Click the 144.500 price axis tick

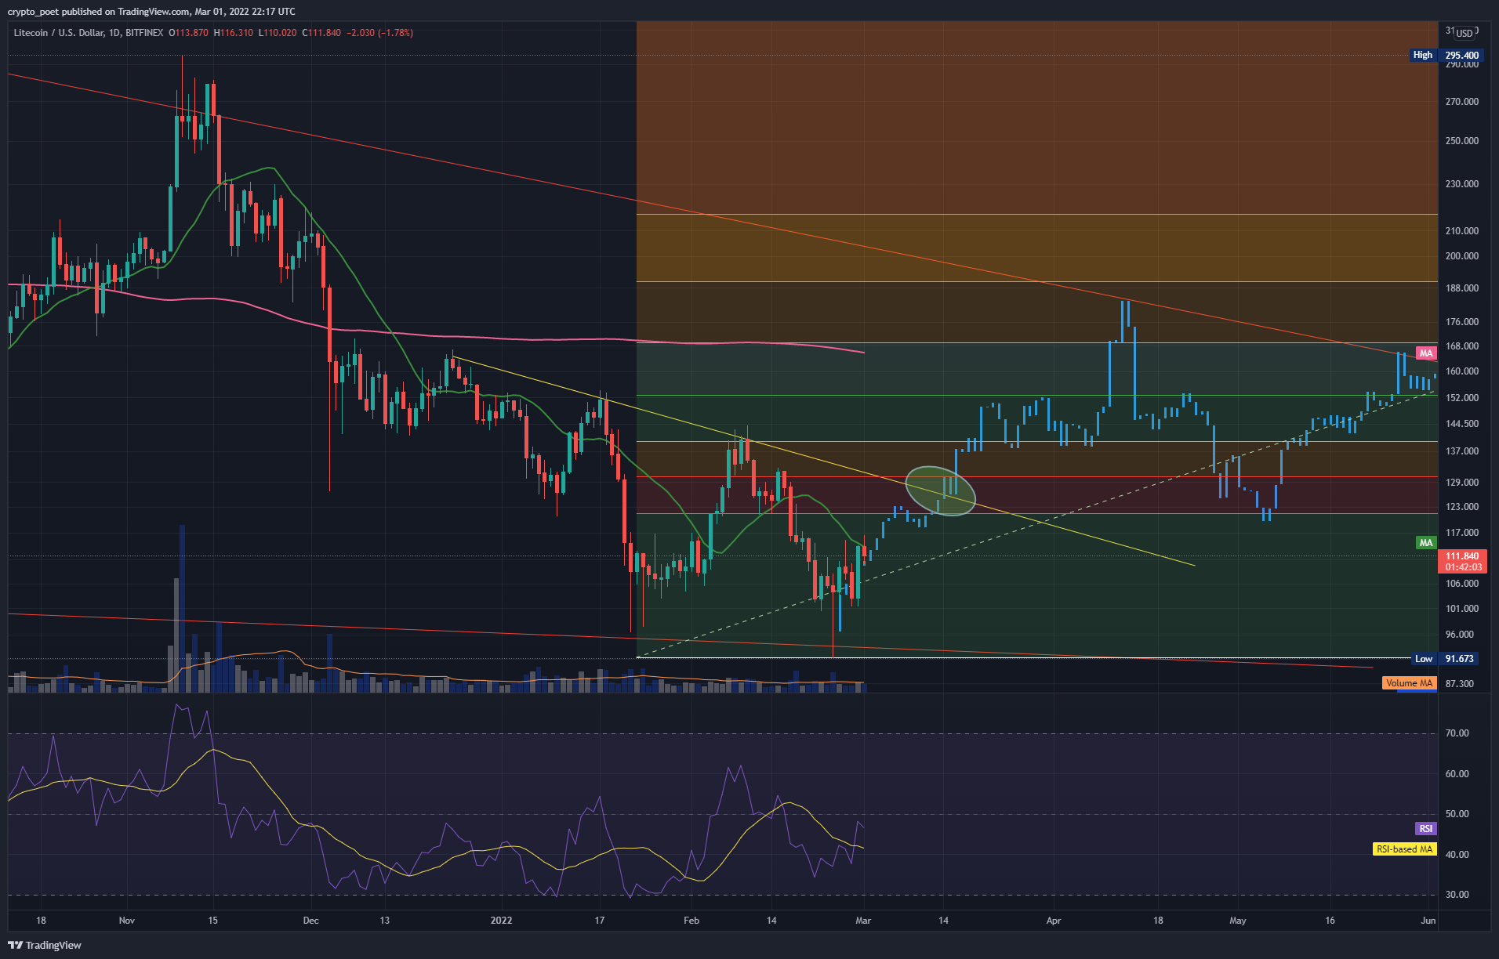click(x=1462, y=424)
